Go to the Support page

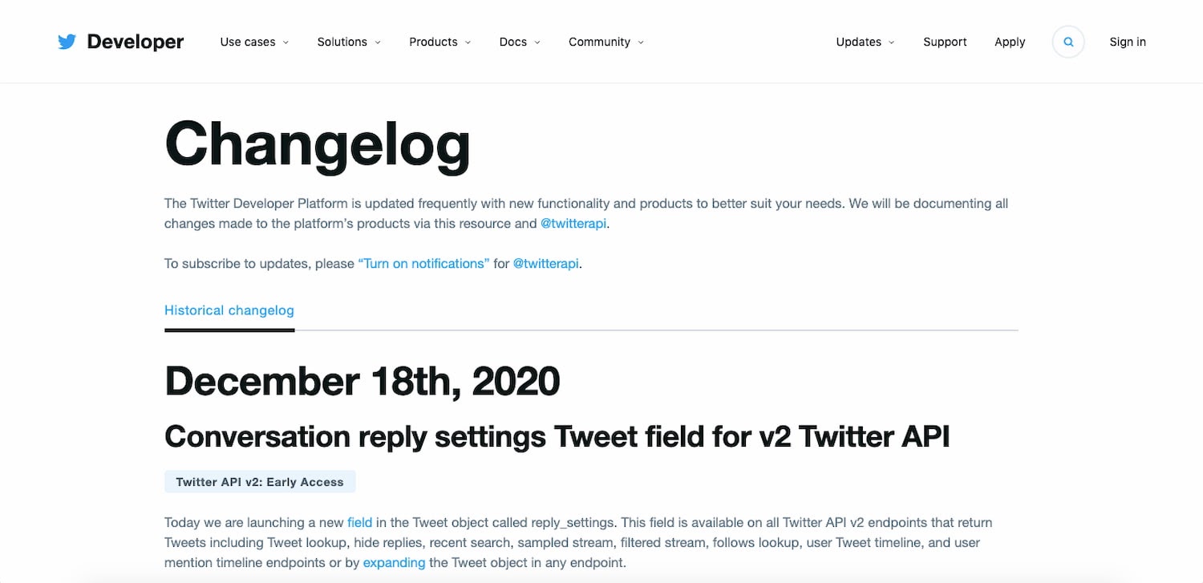[945, 42]
